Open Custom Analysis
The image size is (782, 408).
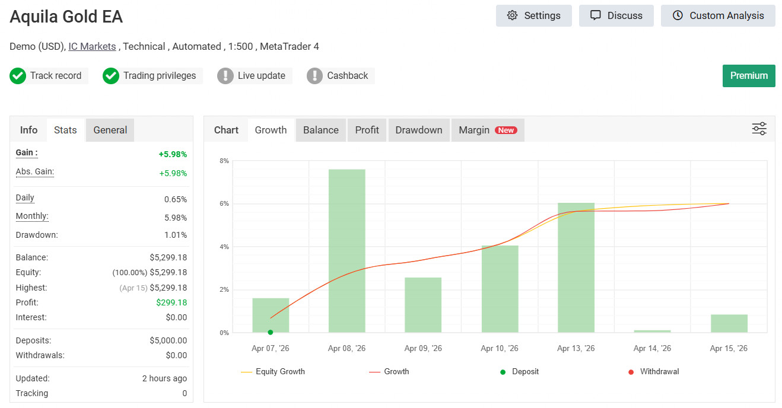point(718,15)
